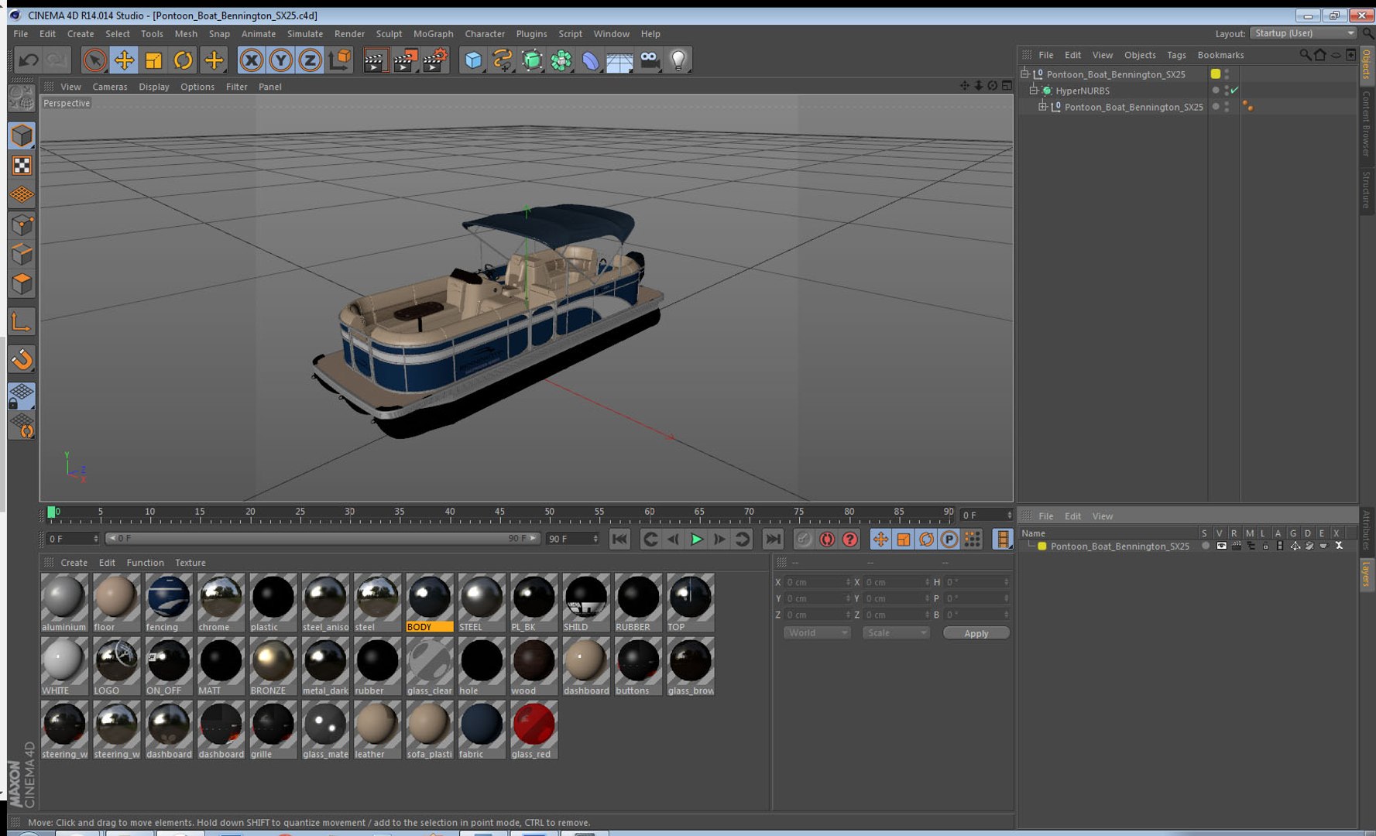Open Edit Render Settings icon
1376x836 pixels.
[434, 60]
